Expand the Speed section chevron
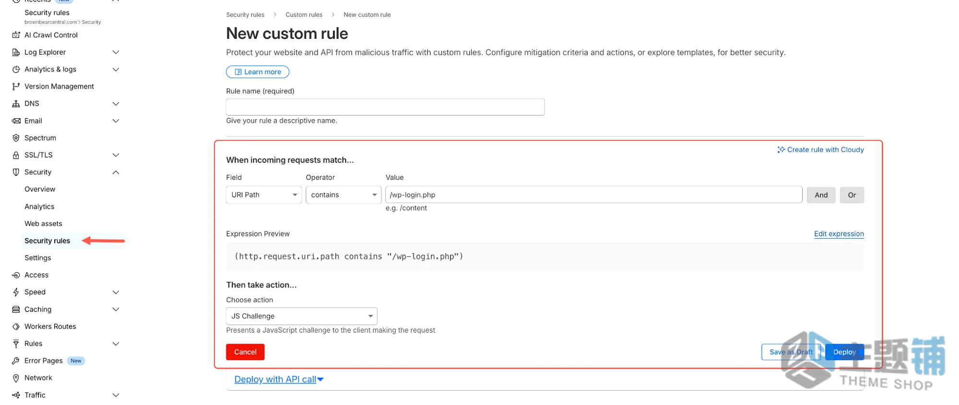The width and height of the screenshot is (959, 405). pyautogui.click(x=116, y=292)
